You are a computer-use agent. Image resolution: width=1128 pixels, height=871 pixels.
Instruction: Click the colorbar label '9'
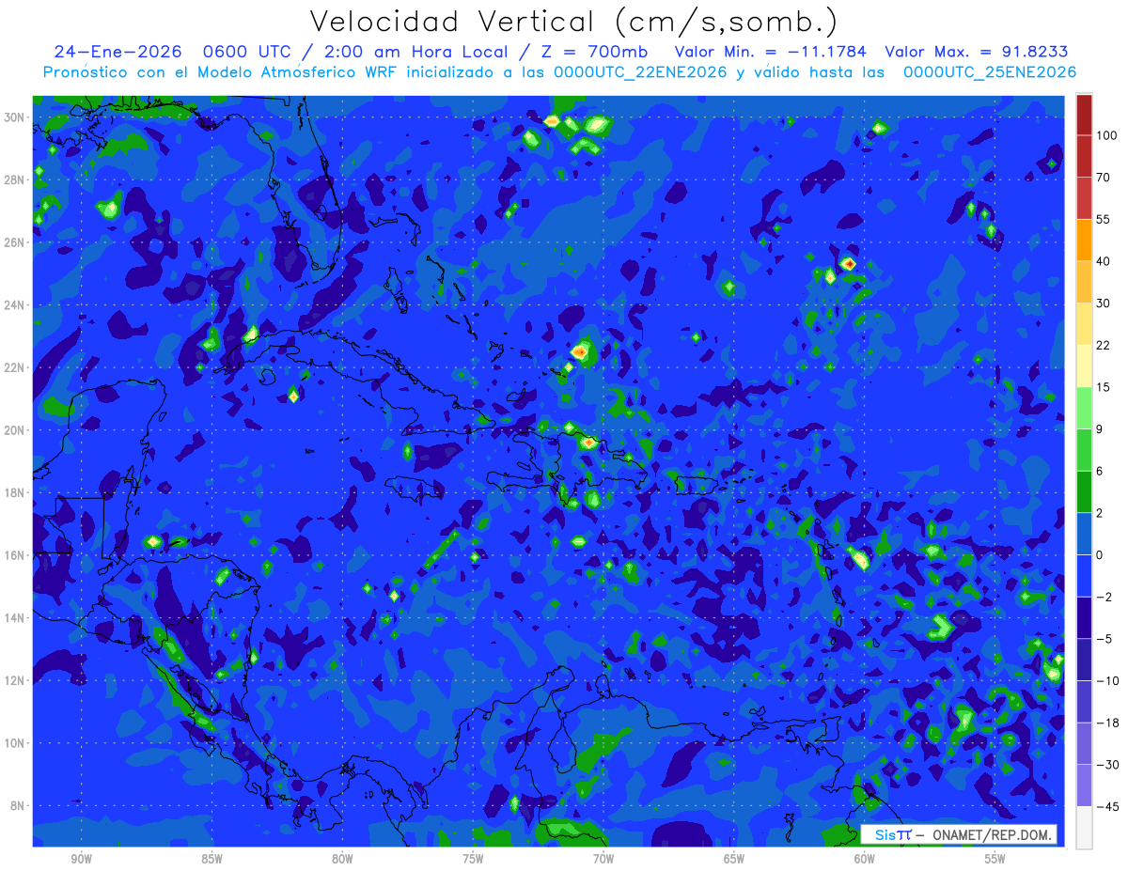point(1099,429)
